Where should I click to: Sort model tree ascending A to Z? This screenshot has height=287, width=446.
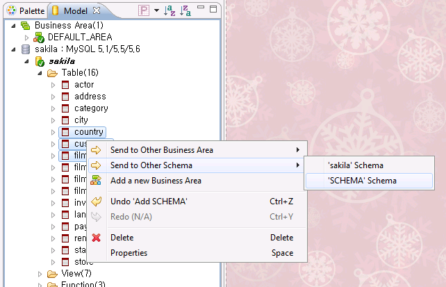pyautogui.click(x=170, y=10)
